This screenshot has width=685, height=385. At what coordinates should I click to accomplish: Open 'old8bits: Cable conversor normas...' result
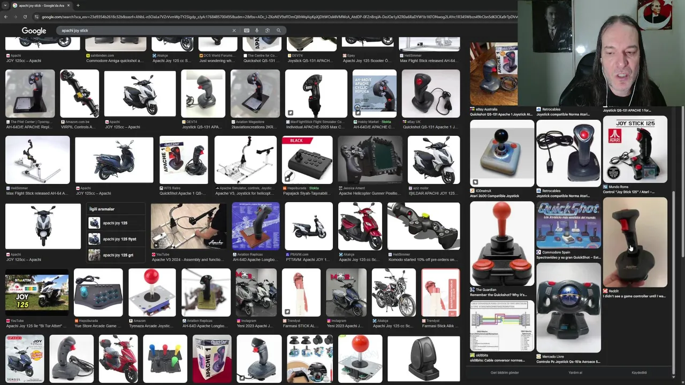(x=501, y=332)
